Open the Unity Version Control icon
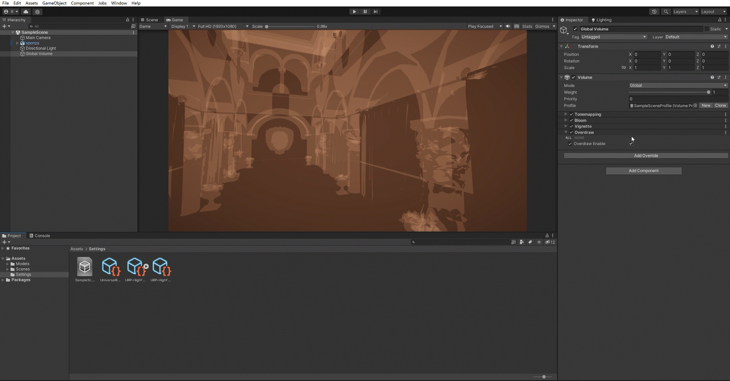Image resolution: width=730 pixels, height=381 pixels. (37, 12)
